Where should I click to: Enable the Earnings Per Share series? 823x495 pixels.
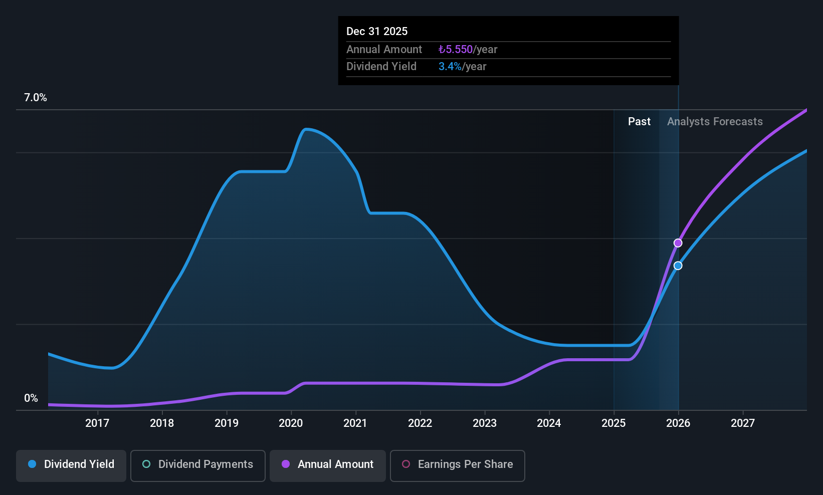tap(458, 466)
